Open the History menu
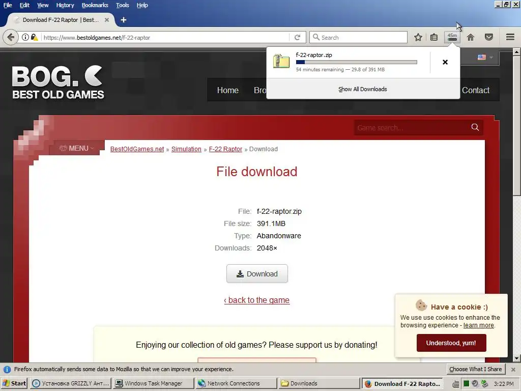The image size is (521, 391). click(x=65, y=5)
